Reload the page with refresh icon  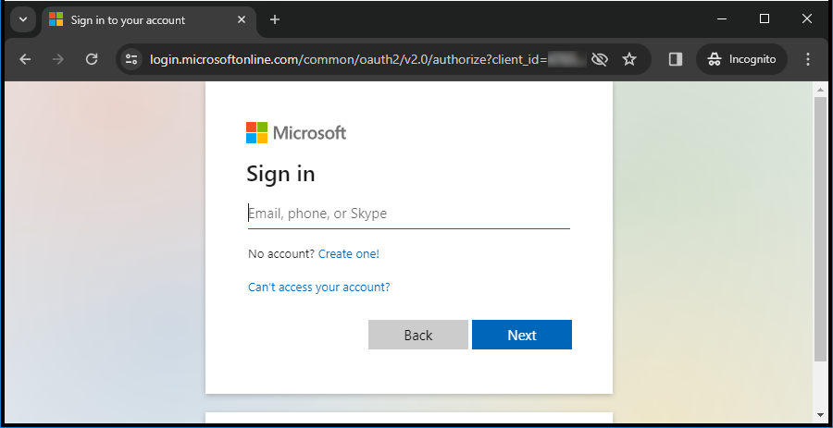pos(92,59)
